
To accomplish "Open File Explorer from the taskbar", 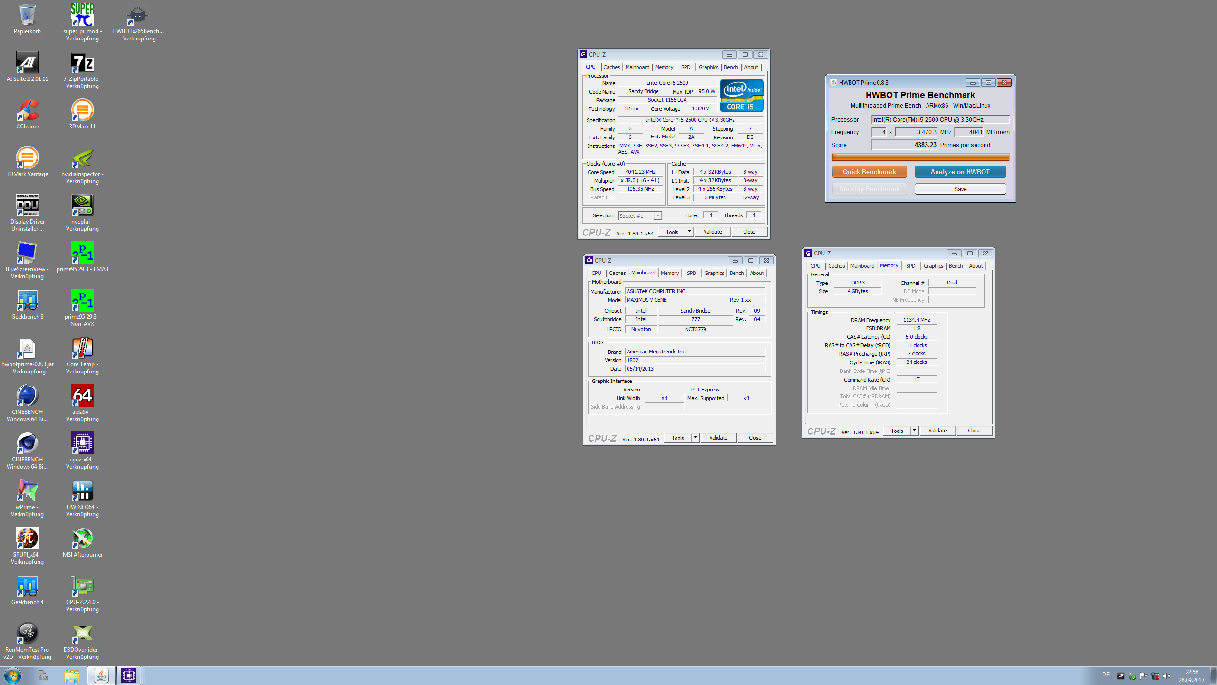I will point(72,675).
